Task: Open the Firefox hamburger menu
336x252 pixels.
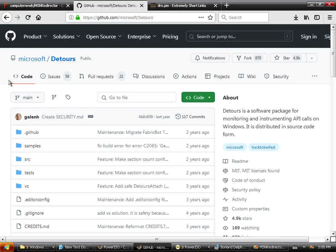Action: (x=330, y=17)
